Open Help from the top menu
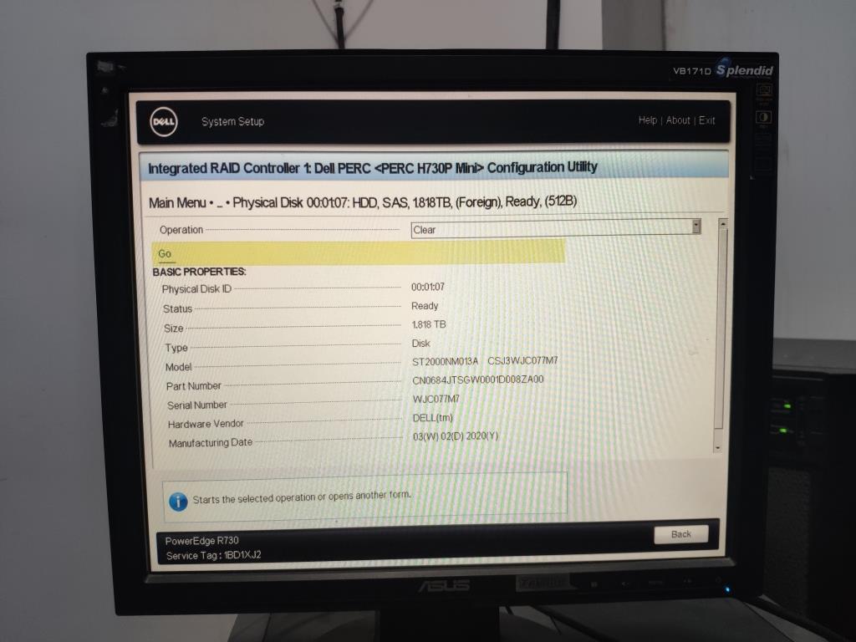Viewport: 856px width, 642px height. click(647, 120)
